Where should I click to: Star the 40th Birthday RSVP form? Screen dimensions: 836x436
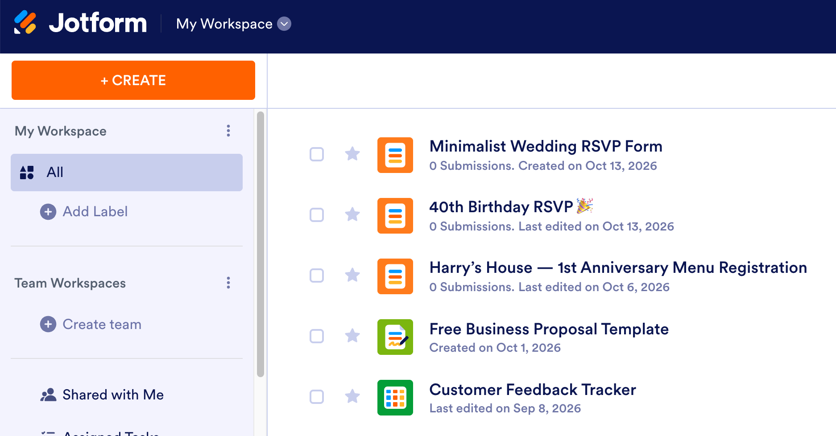tap(352, 214)
